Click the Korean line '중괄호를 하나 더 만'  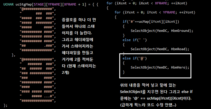coord(79,20)
